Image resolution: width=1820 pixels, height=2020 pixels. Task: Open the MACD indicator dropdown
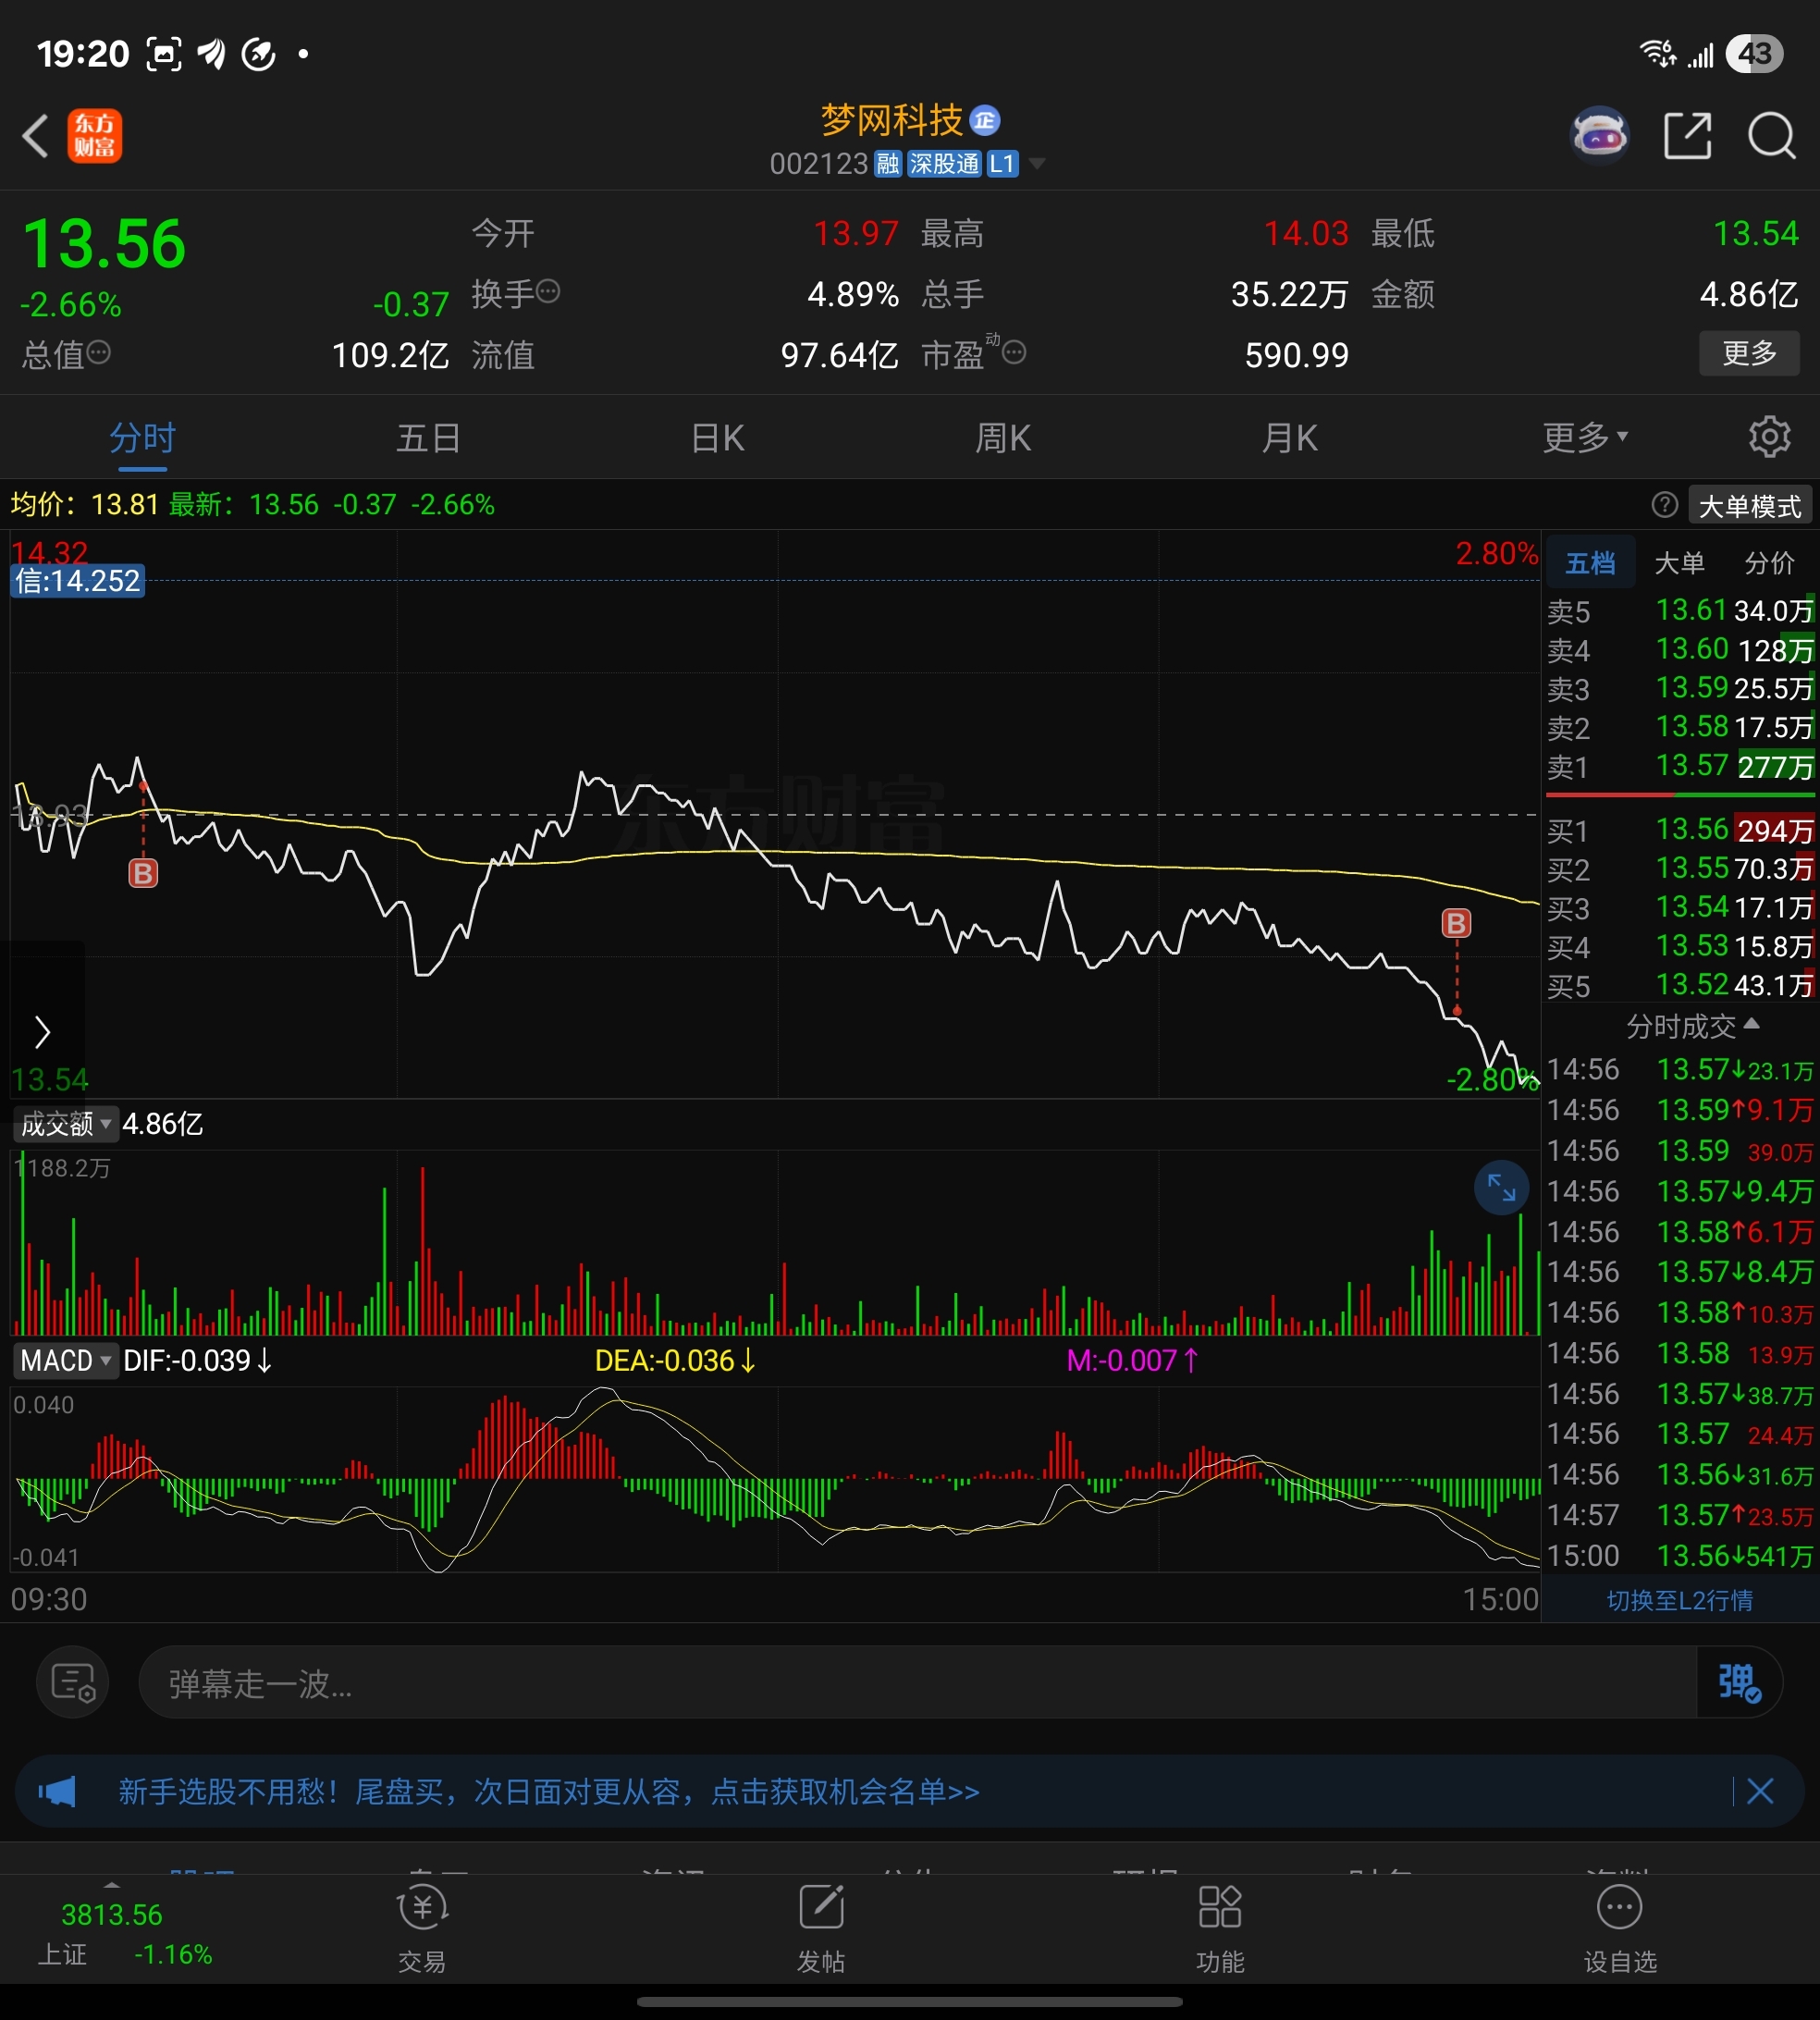click(66, 1360)
